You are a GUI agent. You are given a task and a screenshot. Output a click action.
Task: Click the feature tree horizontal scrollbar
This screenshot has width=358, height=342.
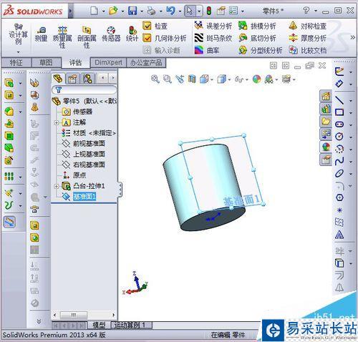click(x=84, y=315)
